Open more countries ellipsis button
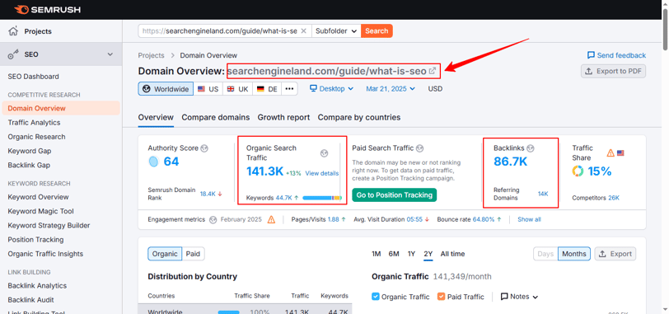This screenshot has width=669, height=314. pos(289,89)
